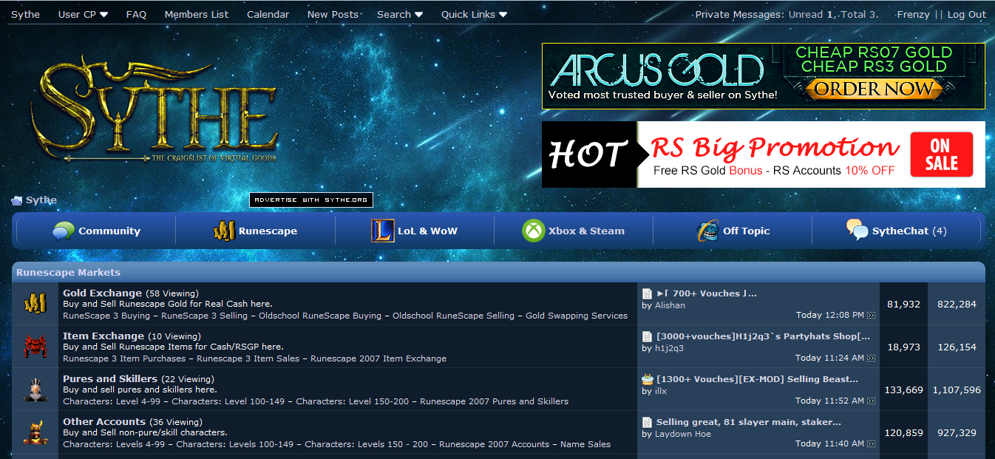Open the Frenzy user profile link
Screen dimensions: 995x459
click(913, 14)
